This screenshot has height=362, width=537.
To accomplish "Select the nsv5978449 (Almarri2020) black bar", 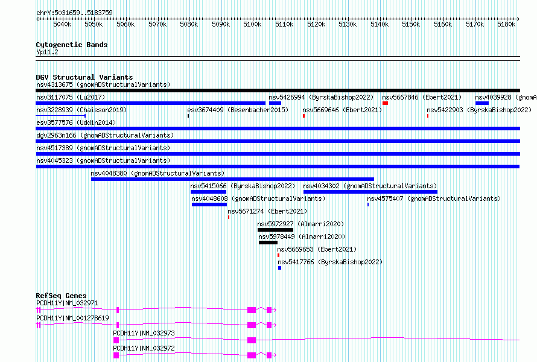I will pos(268,243).
